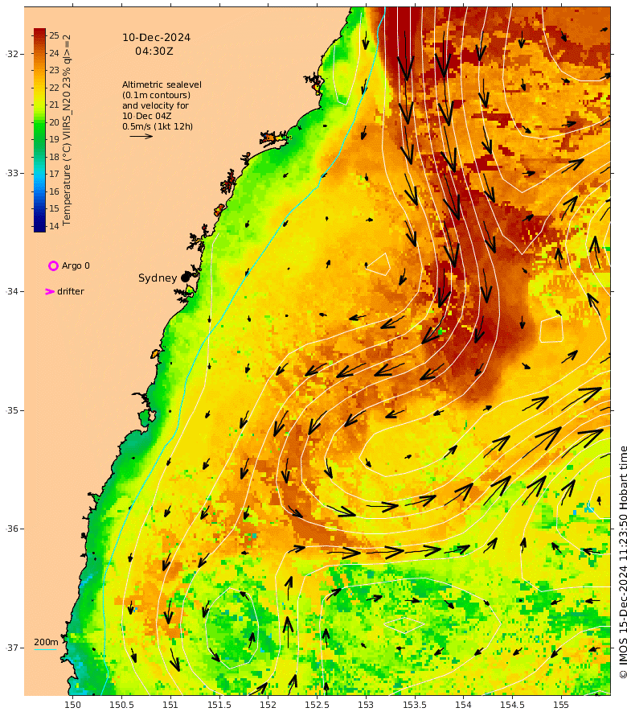The width and height of the screenshot is (627, 716).
Task: Click the 'and velocity for' caption line
Action: pos(155,105)
